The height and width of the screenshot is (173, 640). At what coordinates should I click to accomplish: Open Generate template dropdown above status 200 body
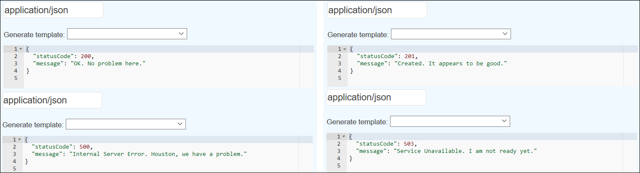tap(127, 34)
